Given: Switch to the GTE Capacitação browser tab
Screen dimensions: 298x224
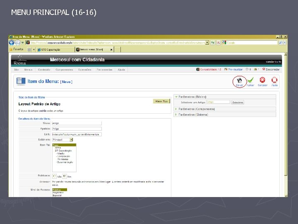Looking at the screenshot, I should tap(55, 49).
